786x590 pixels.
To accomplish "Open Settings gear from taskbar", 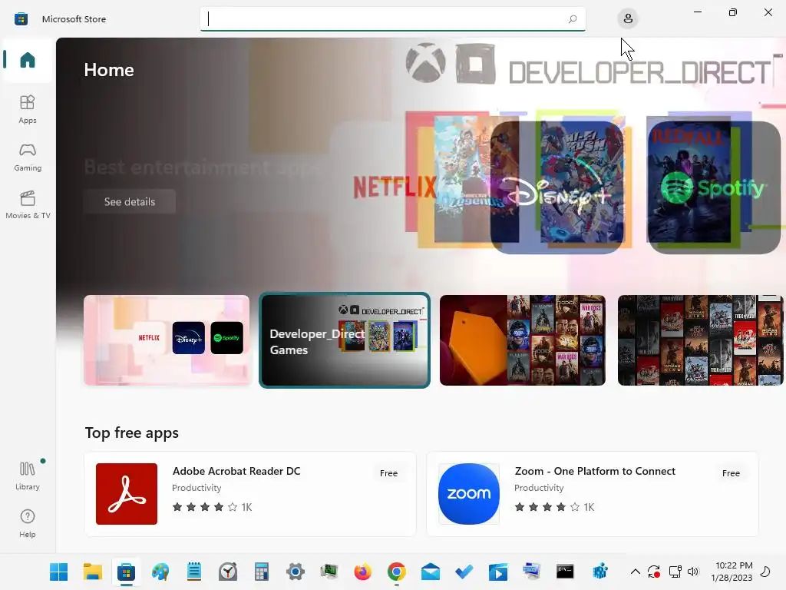I will pos(296,572).
